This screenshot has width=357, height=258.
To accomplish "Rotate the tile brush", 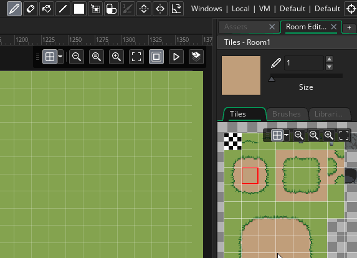I will [x=176, y=9].
